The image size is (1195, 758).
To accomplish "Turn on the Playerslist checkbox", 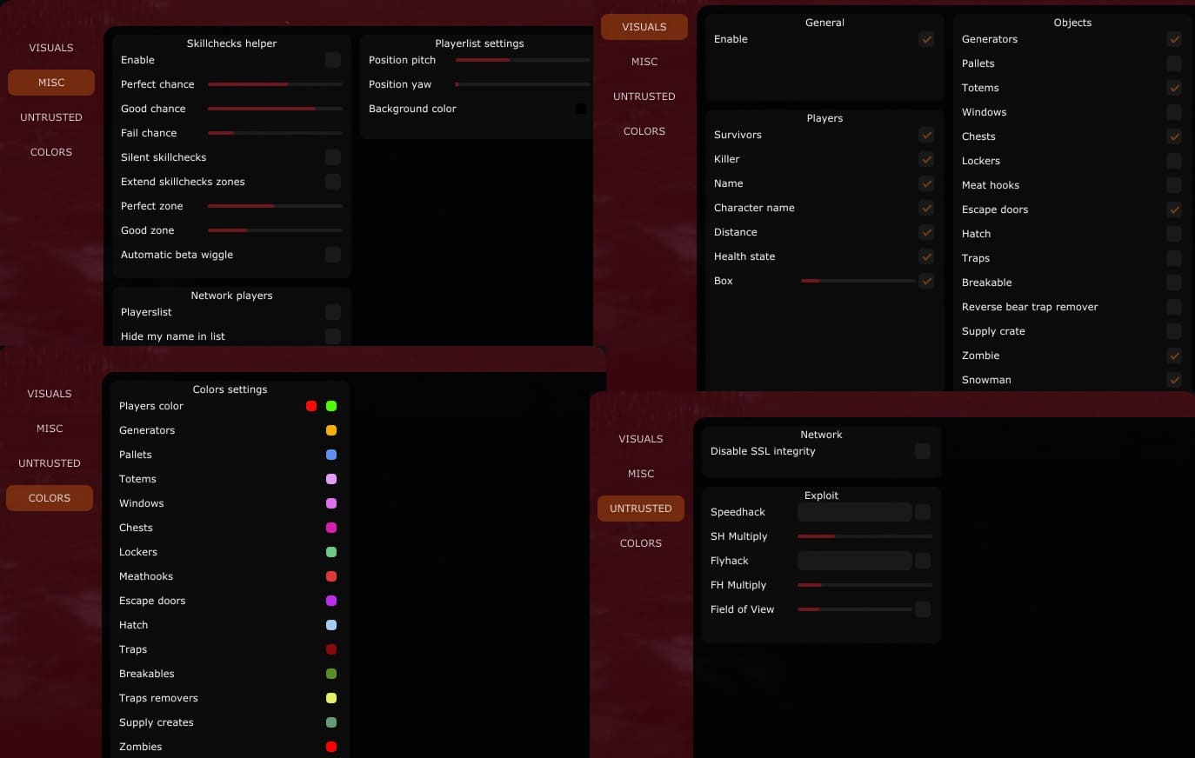I will (x=333, y=312).
